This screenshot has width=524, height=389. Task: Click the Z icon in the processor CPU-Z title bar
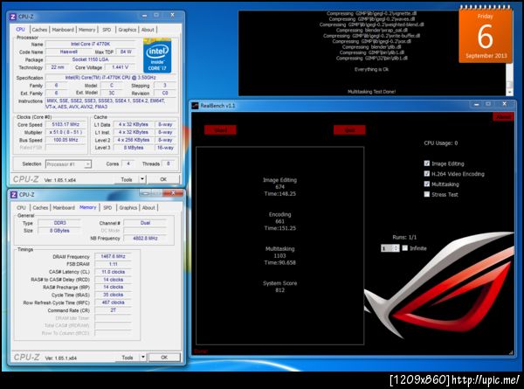coord(13,17)
